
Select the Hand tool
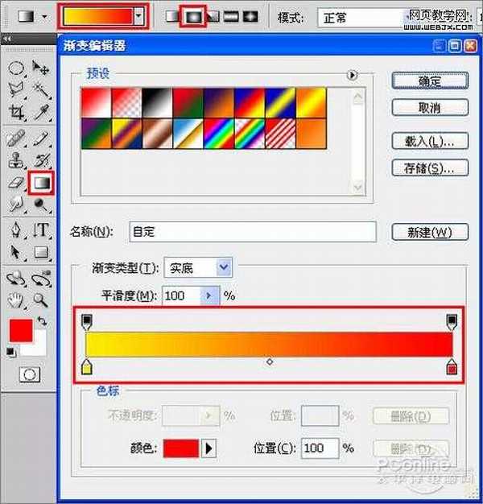pos(15,300)
